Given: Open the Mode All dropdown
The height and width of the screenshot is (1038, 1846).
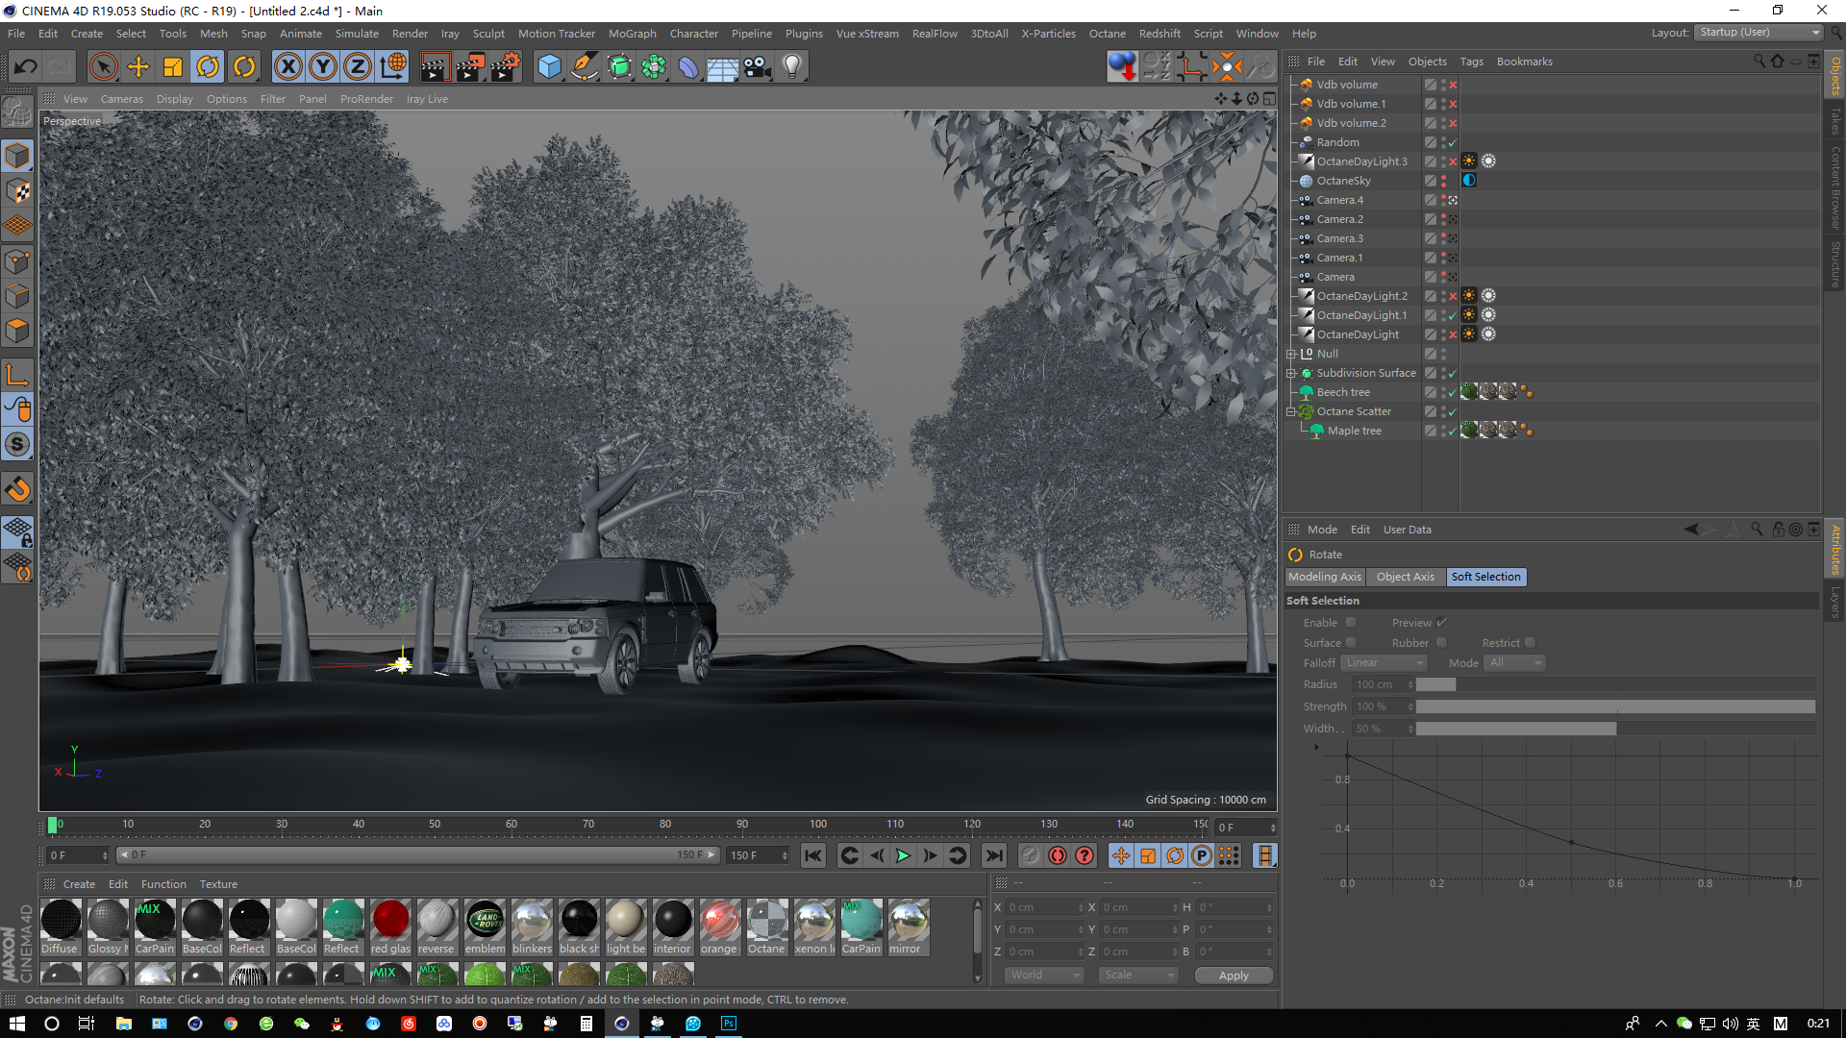Looking at the screenshot, I should (x=1514, y=662).
